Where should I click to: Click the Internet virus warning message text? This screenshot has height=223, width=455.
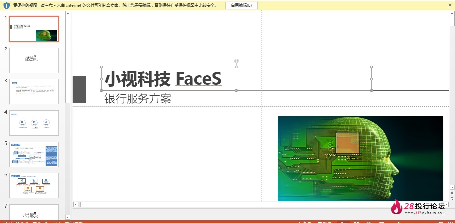tap(129, 5)
